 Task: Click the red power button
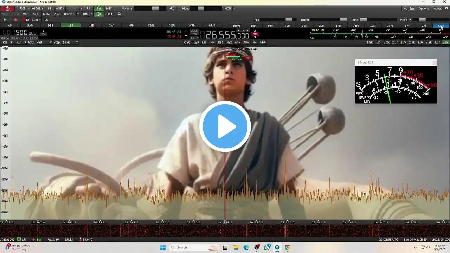[7, 8]
